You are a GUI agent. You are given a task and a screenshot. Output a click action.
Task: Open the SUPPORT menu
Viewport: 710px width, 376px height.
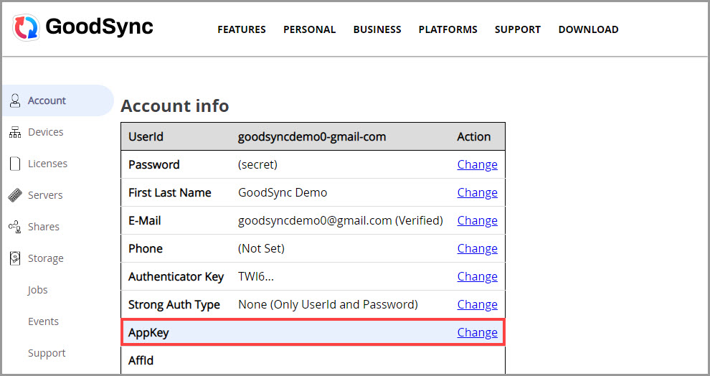pos(518,29)
